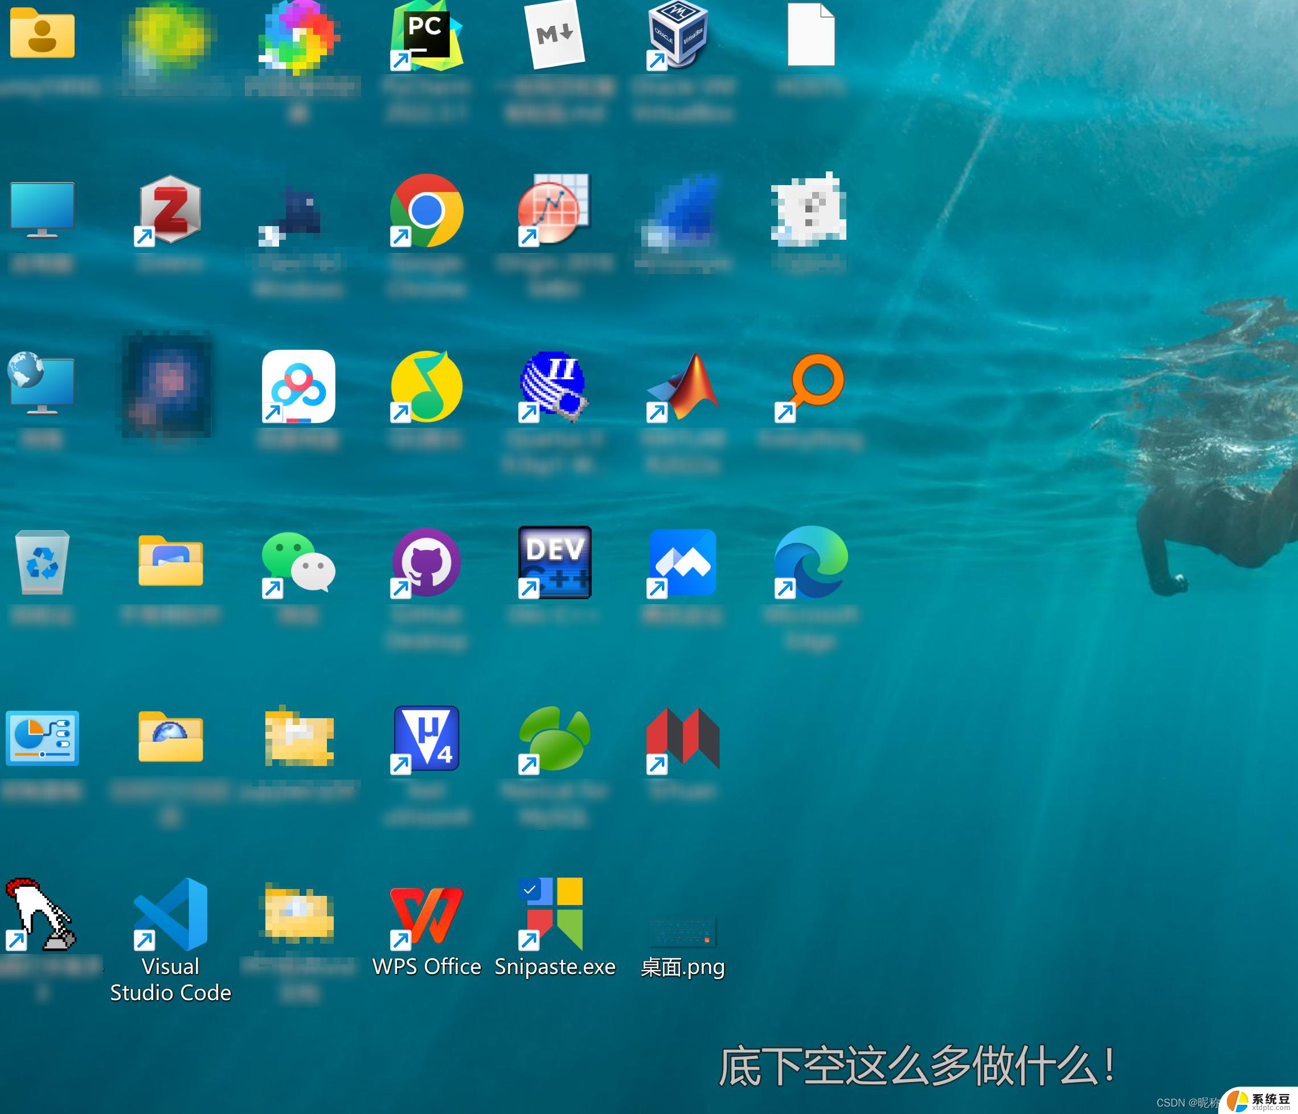Screen dimensions: 1298x1114
Task: Open the Network globe monitor icon
Action: click(x=42, y=383)
